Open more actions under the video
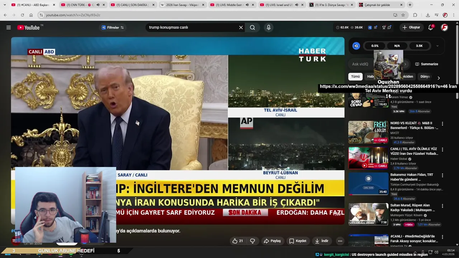Screen dimensions: 459x258 340,241
